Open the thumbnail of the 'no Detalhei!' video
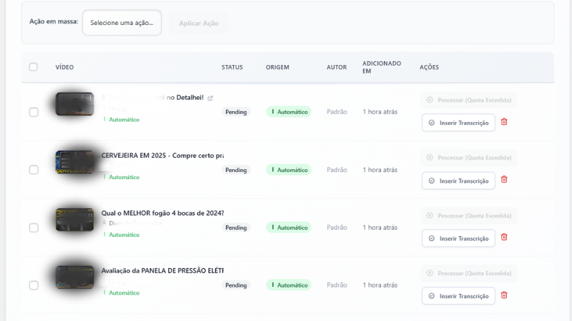572x321 pixels. 74,104
